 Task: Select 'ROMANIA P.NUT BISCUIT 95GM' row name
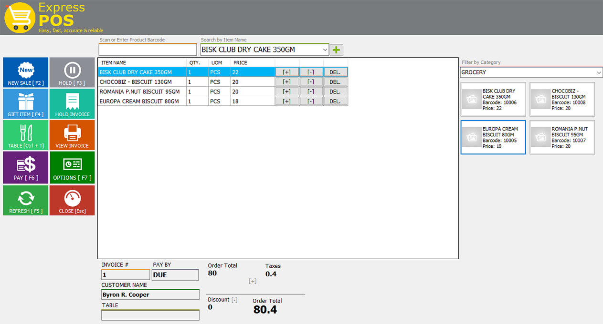(x=139, y=91)
